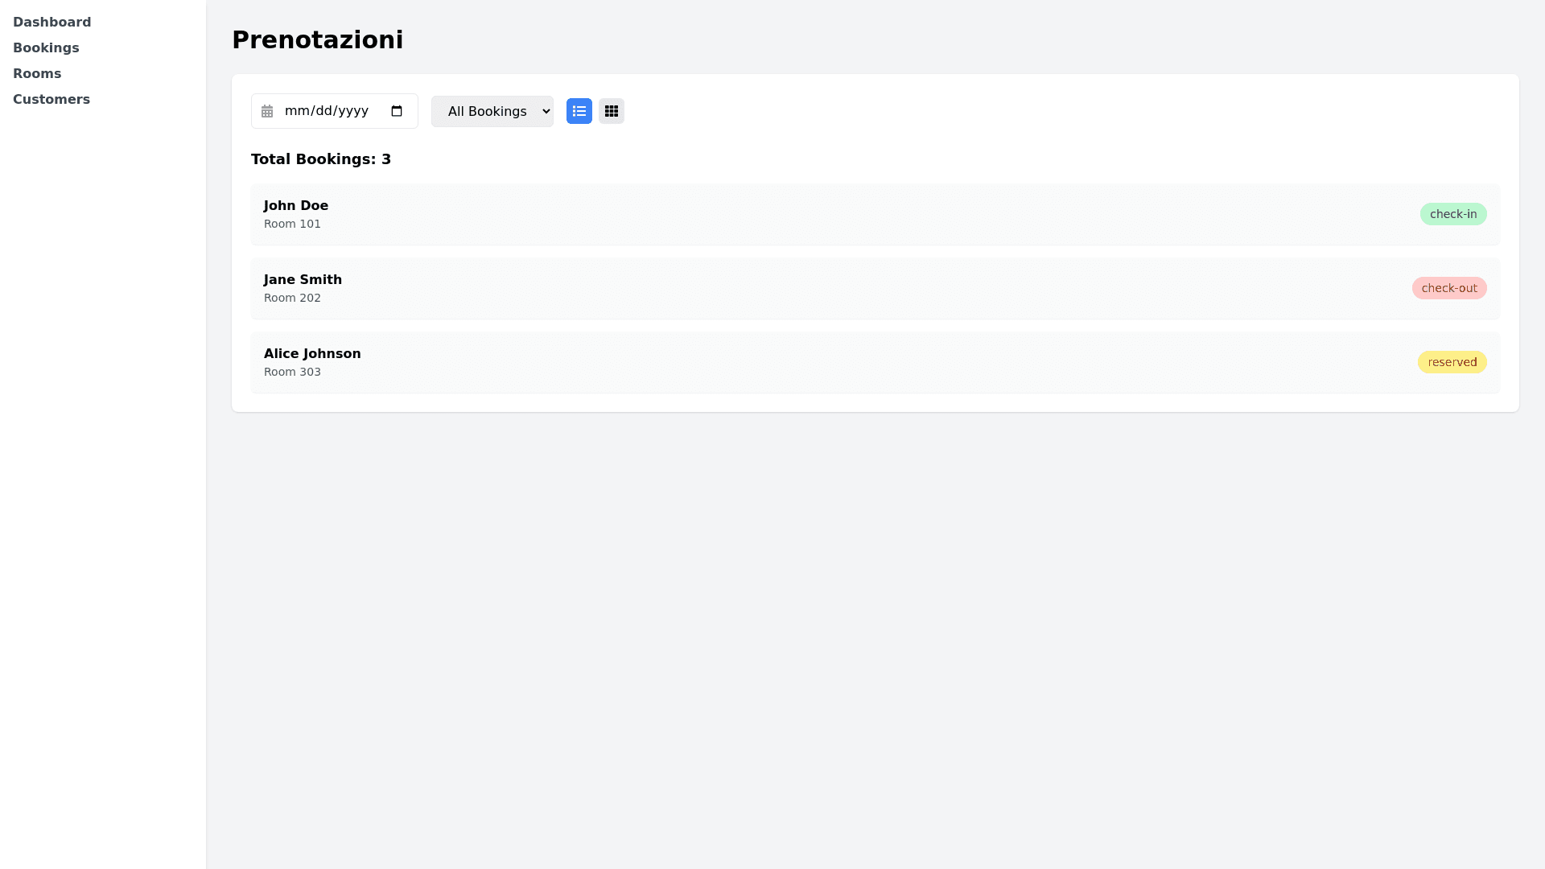This screenshot has height=869, width=1545.
Task: Click the green check-in status badge
Action: point(1452,214)
